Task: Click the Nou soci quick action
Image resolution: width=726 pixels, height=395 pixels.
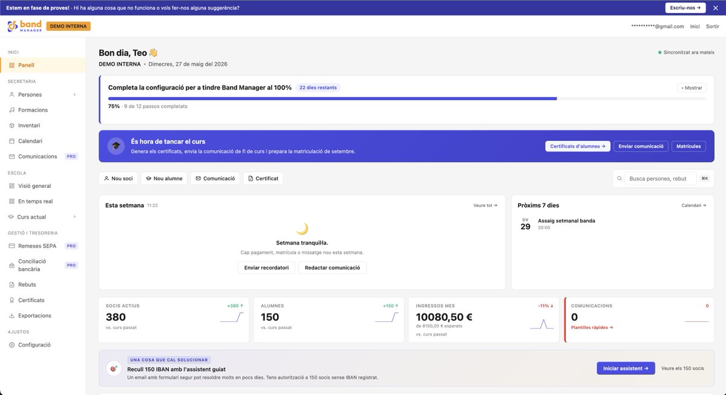Action: click(118, 179)
